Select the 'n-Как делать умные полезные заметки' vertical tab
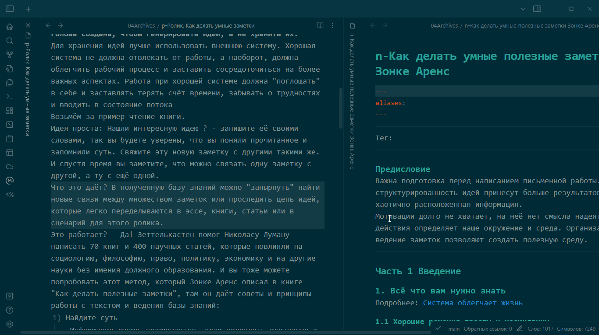 352,101
